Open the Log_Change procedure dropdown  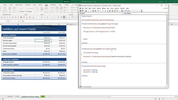click(x=166, y=13)
